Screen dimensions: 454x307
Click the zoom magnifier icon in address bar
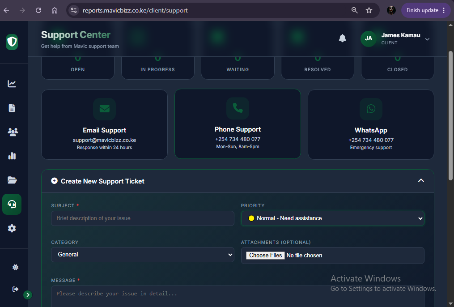(x=354, y=10)
